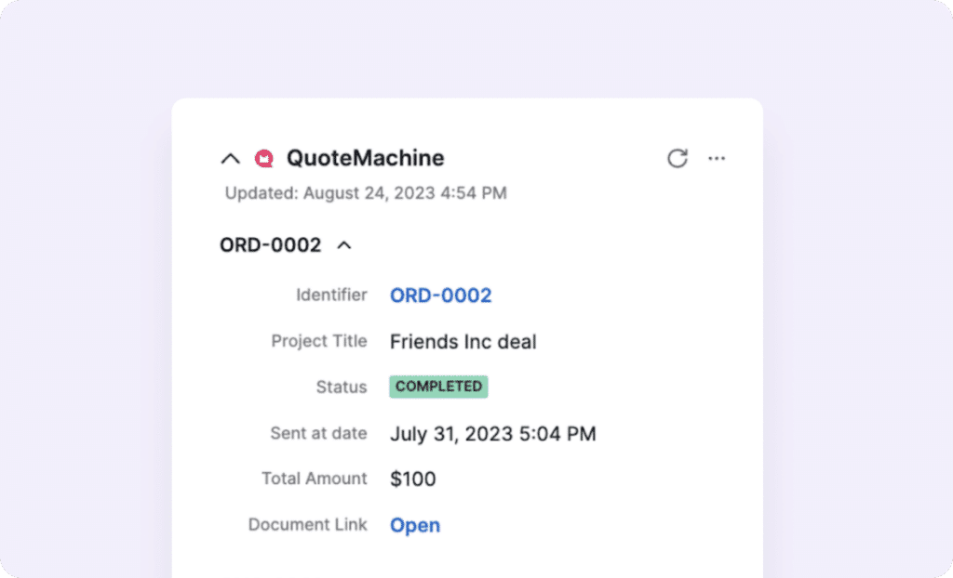This screenshot has height=578, width=953.
Task: Click the 'Sent at date' field label
Action: point(319,433)
